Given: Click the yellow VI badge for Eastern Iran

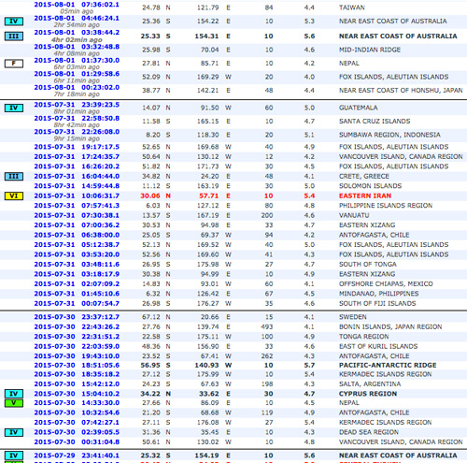Looking at the screenshot, I should click(14, 195).
